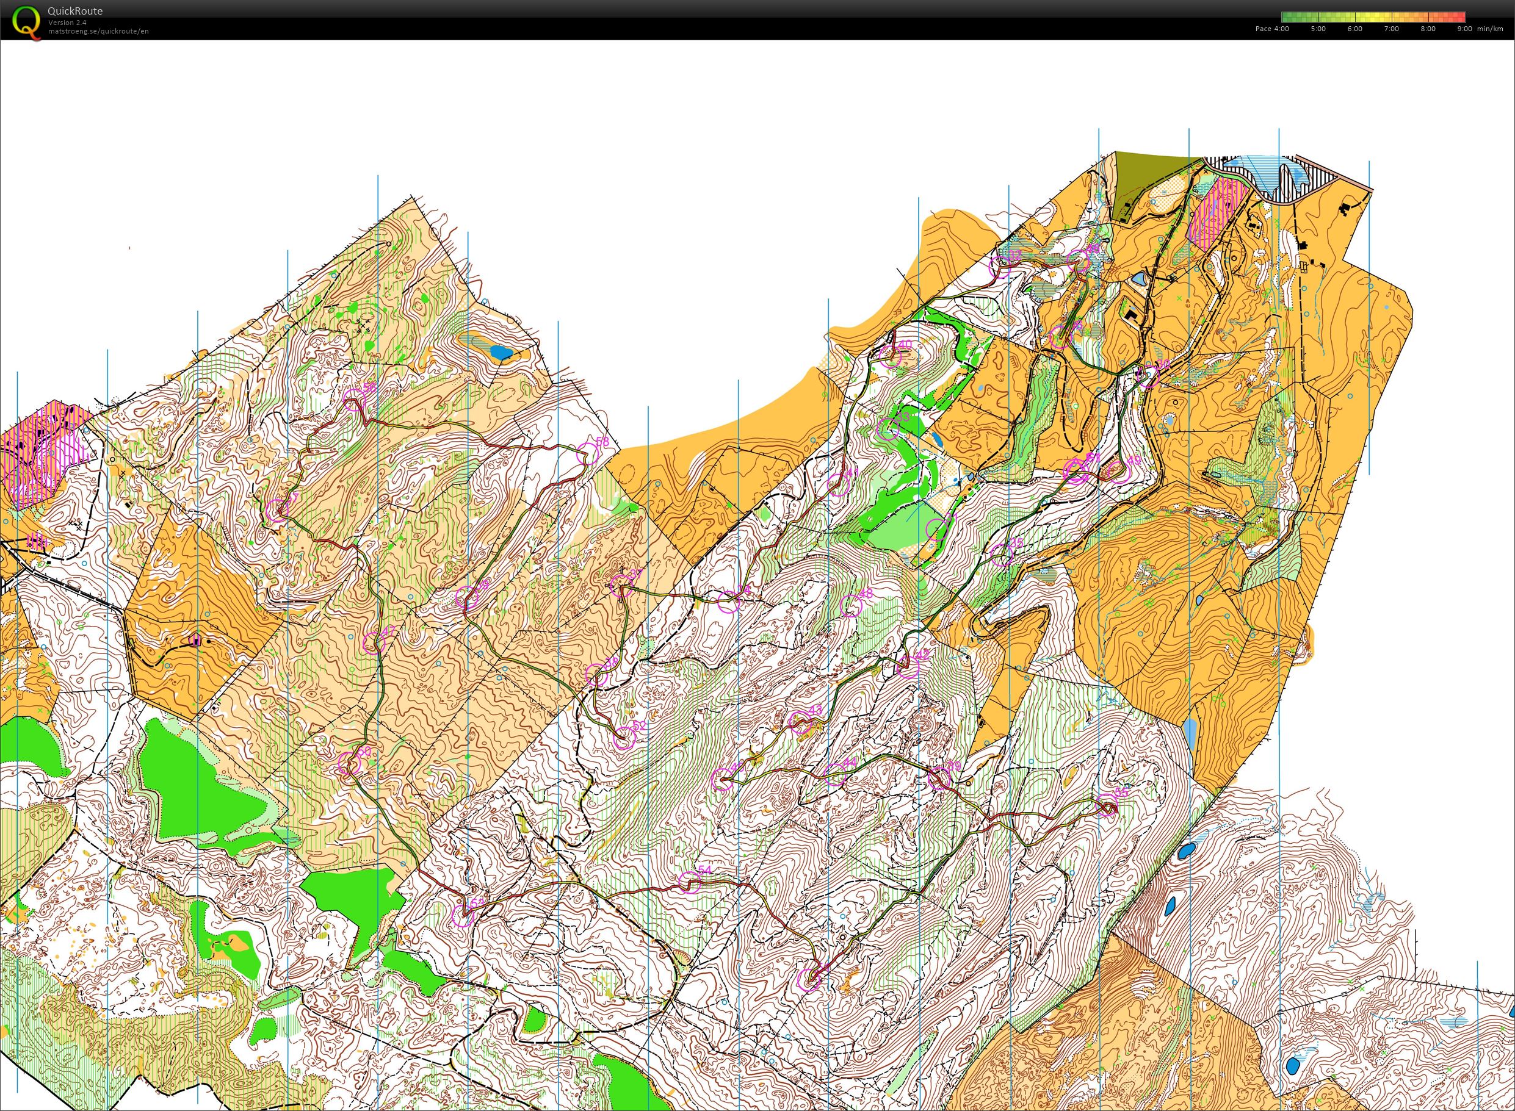Screen dimensions: 1515x1111
Task: Select control circle 39 on the map
Action: [x=940, y=778]
